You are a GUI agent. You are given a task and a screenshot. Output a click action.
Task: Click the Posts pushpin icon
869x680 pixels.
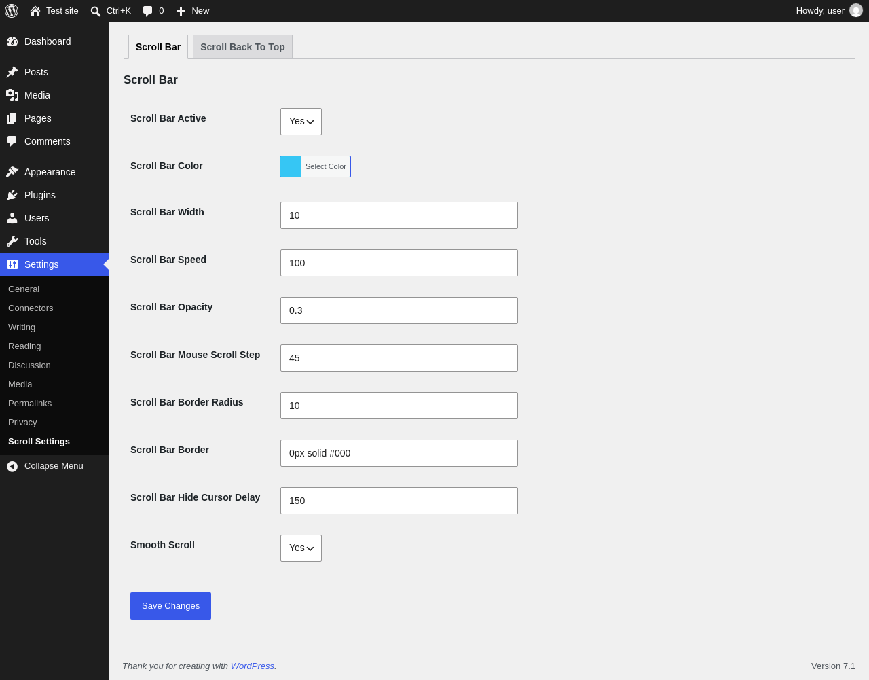pyautogui.click(x=12, y=72)
